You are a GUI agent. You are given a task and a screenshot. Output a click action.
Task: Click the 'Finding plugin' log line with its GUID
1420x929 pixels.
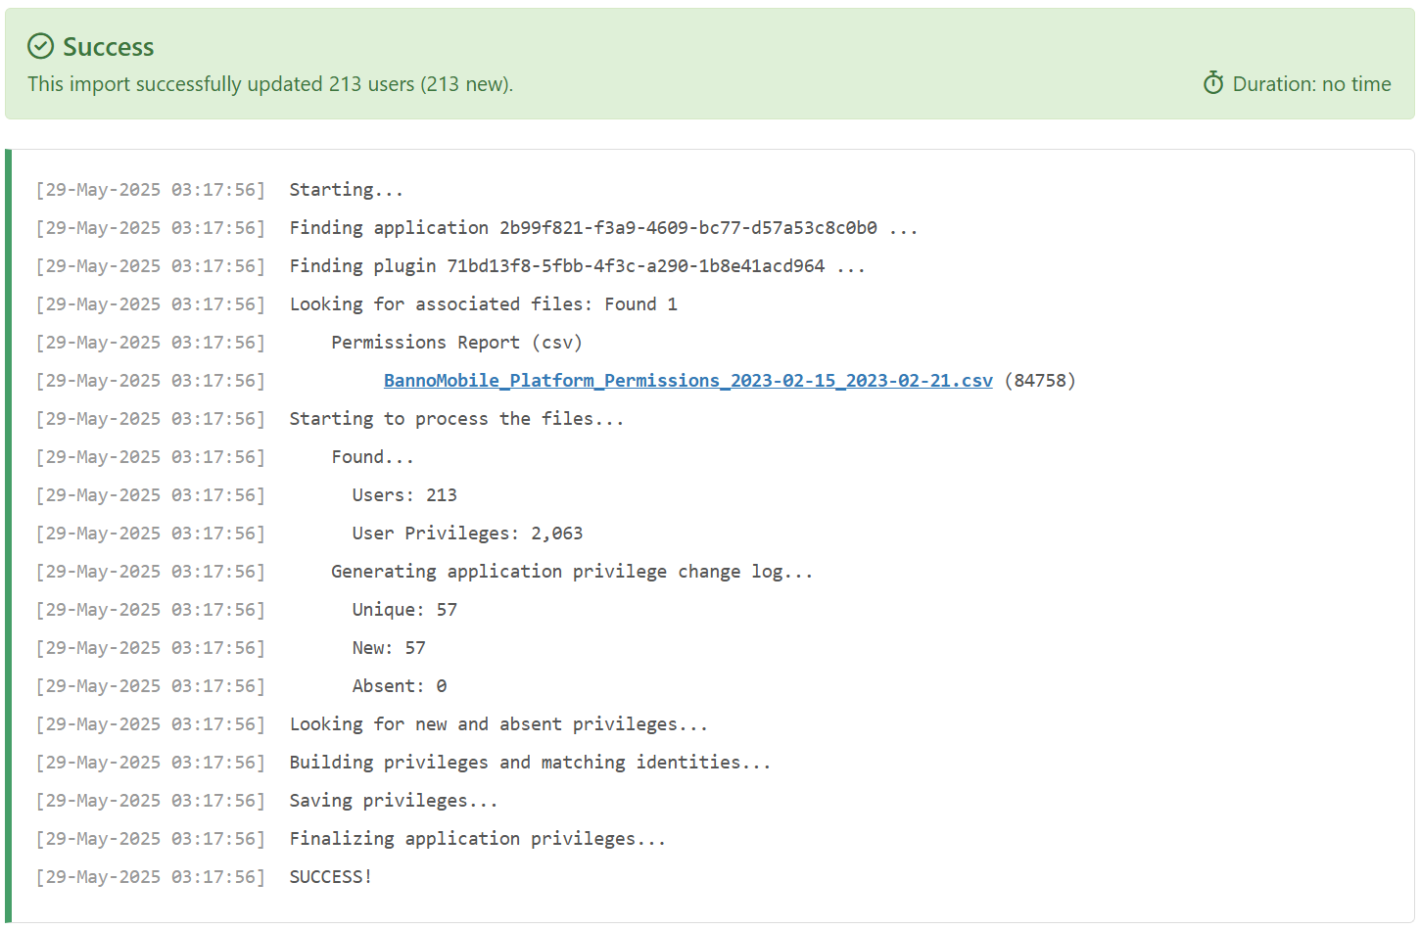[577, 266]
